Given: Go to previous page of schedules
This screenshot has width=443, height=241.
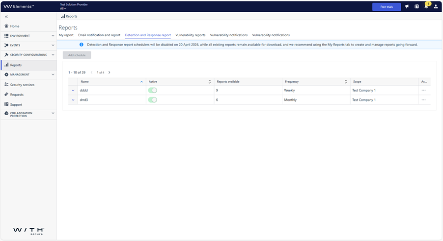Looking at the screenshot, I should (91, 72).
